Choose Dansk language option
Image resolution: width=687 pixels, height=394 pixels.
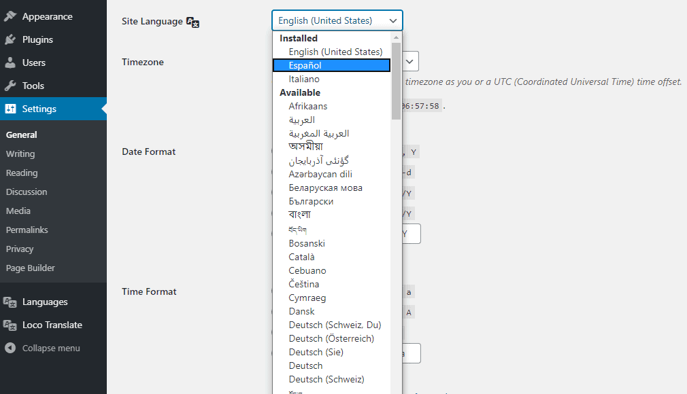click(331, 311)
